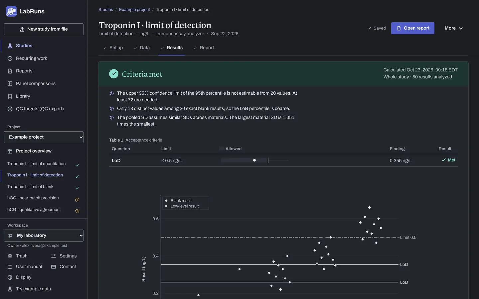Image resolution: width=479 pixels, height=299 pixels.
Task: Click the LoD allowed-range indicator dot
Action: pos(254,160)
